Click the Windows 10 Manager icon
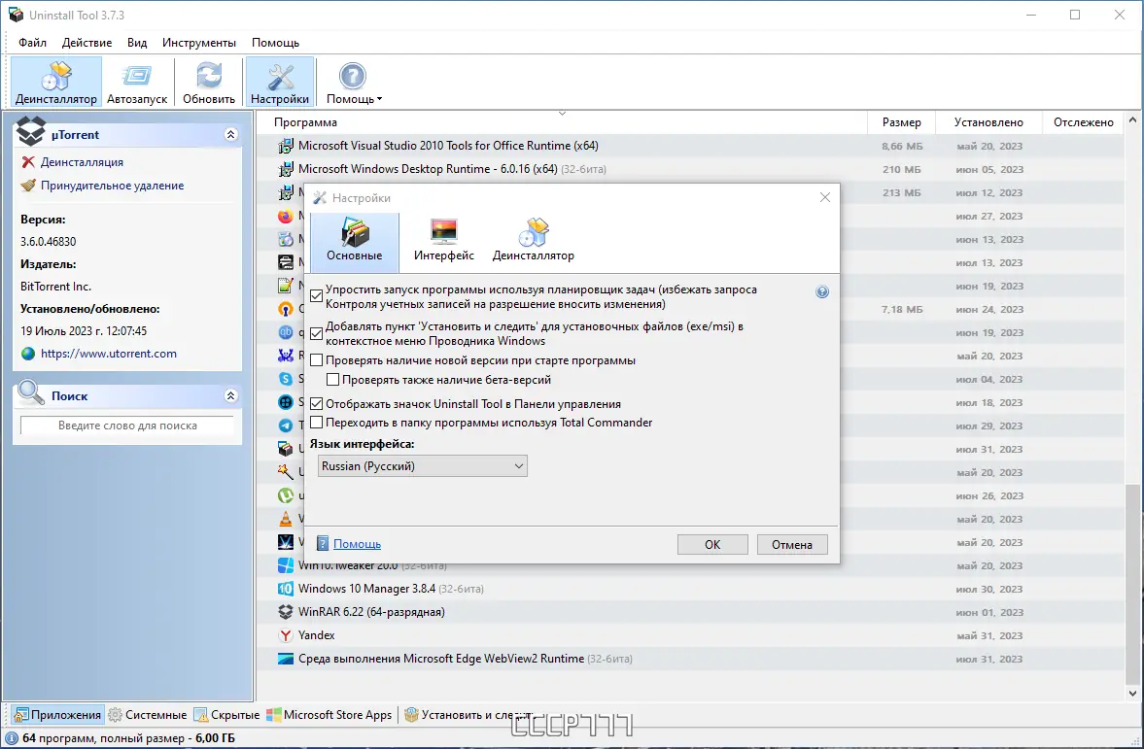 click(x=285, y=589)
